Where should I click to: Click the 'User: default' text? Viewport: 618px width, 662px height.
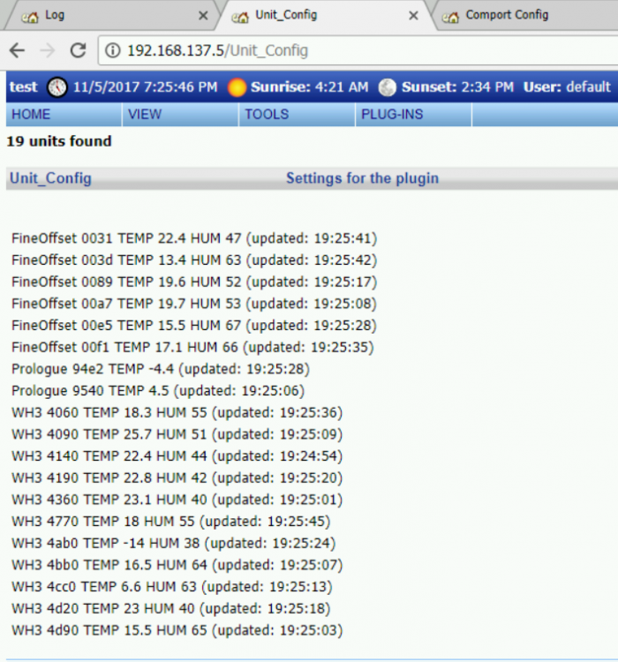[x=567, y=87]
